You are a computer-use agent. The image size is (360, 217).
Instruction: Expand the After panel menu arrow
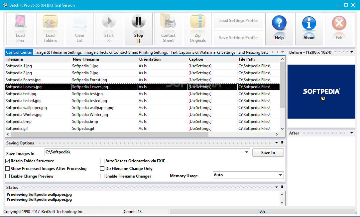pyautogui.click(x=351, y=133)
